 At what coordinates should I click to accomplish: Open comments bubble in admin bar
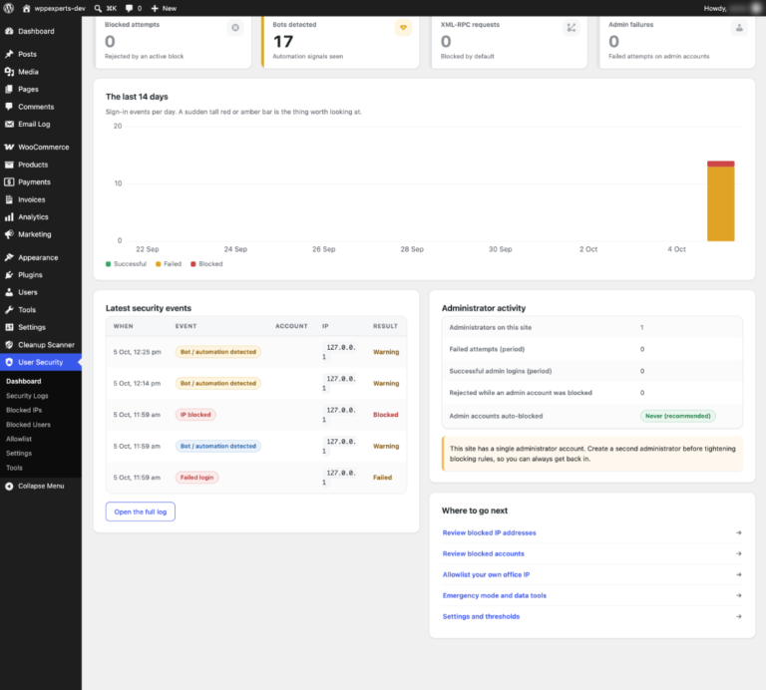(129, 8)
